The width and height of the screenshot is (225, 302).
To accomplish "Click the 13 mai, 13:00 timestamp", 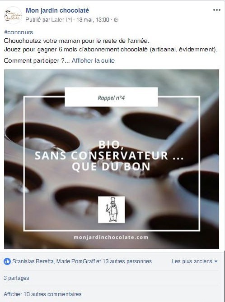I will pyautogui.click(x=93, y=20).
